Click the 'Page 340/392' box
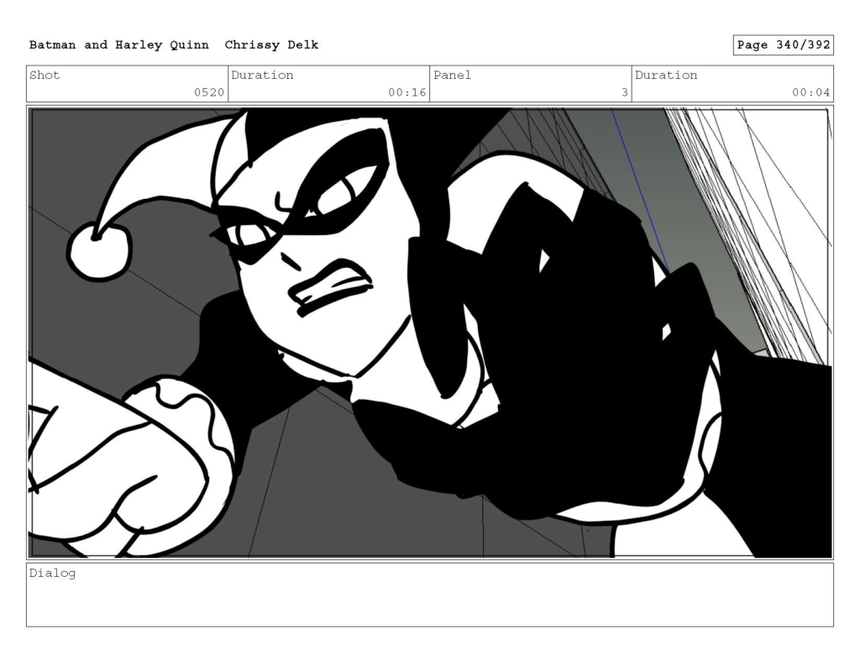Viewport: 860px width, 666px height. tap(784, 45)
